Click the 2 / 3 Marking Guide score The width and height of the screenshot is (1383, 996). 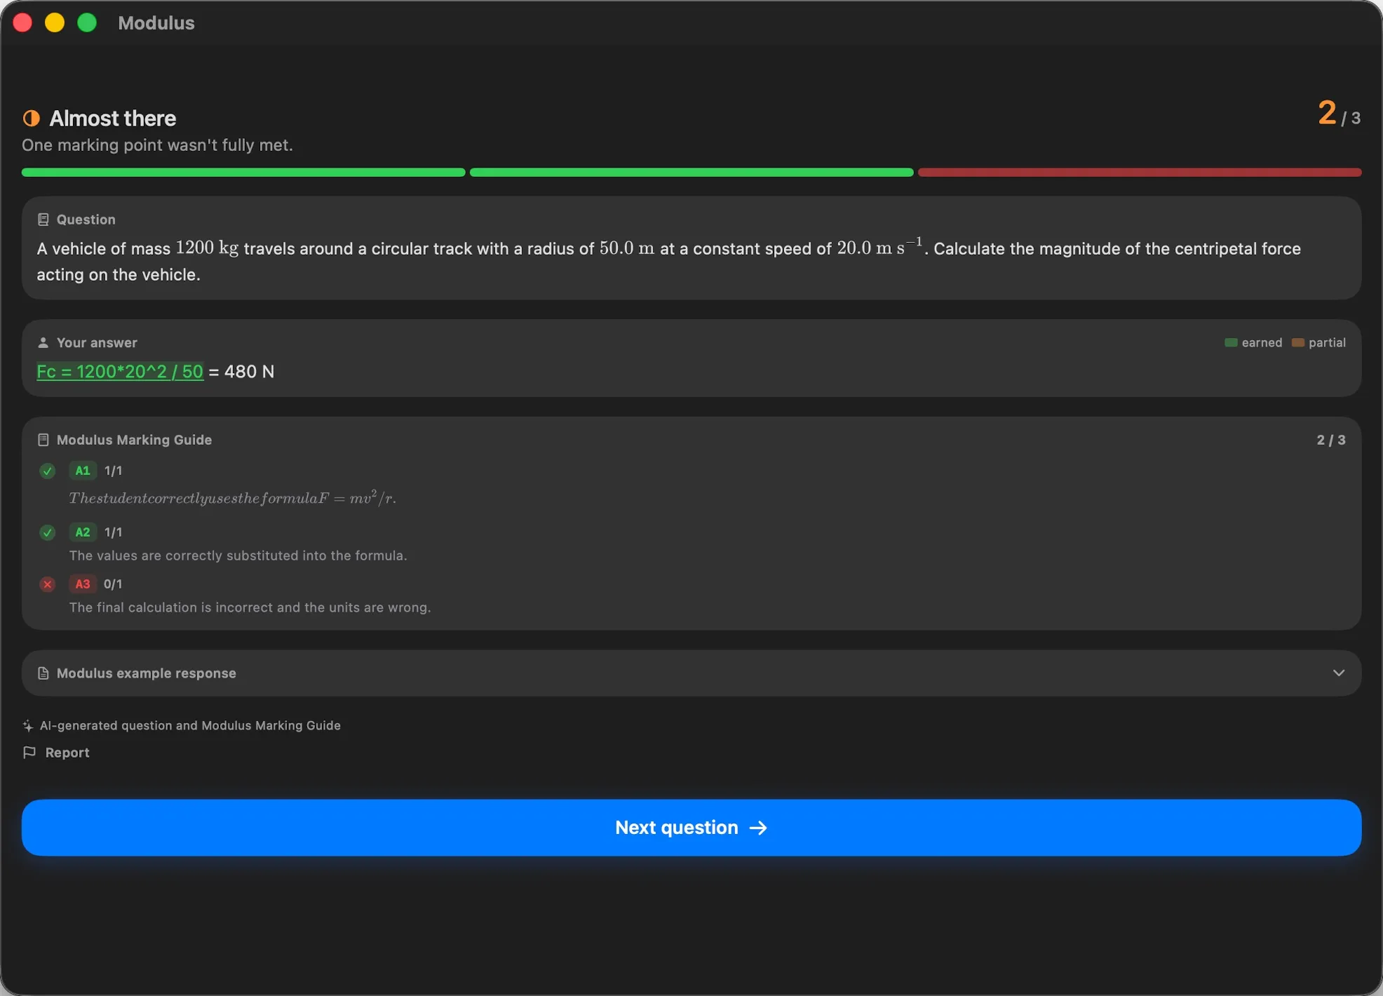[1331, 440]
